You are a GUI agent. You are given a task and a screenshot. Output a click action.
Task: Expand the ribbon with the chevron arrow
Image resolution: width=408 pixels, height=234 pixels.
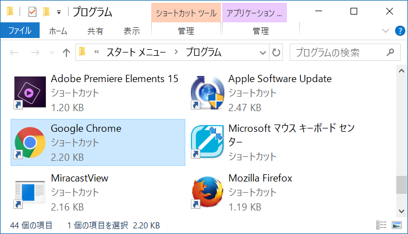[385, 31]
